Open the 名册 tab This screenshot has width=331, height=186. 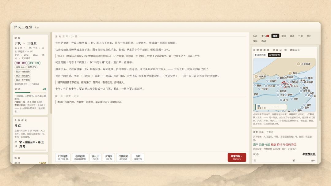coord(301,36)
